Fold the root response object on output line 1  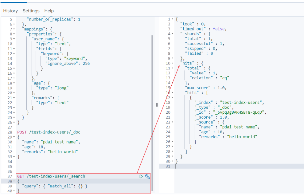click(172, 19)
